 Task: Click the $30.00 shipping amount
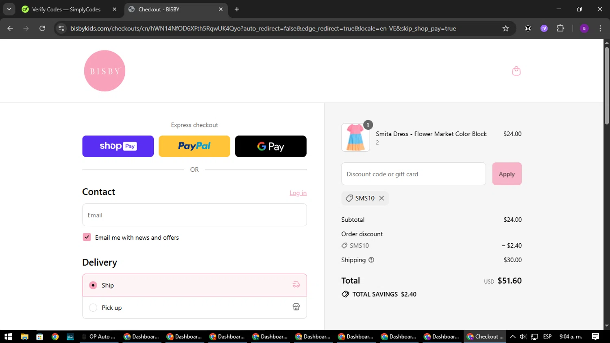tap(512, 260)
